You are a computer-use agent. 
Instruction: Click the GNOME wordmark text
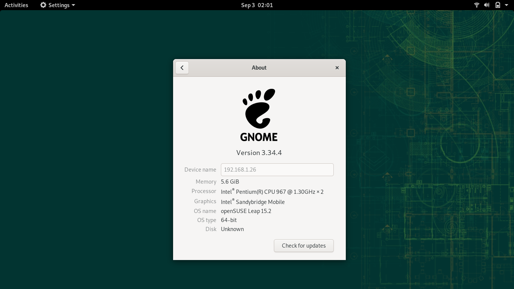(259, 137)
